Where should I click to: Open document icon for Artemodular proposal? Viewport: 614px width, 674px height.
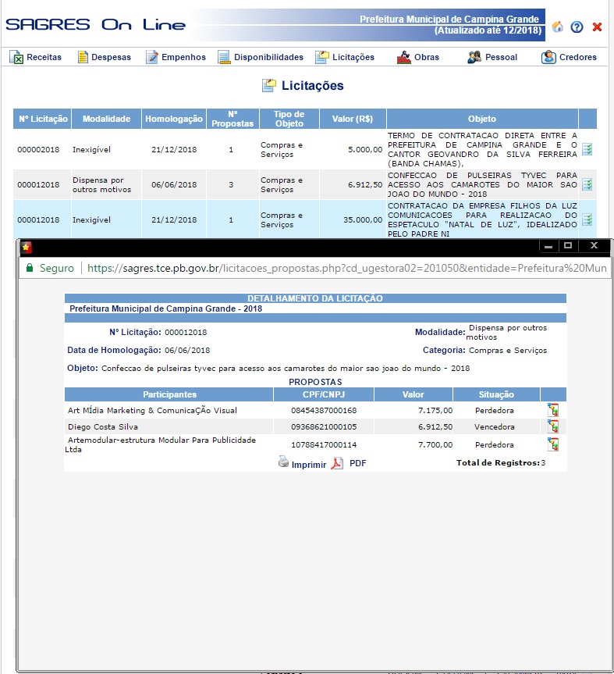(x=553, y=444)
